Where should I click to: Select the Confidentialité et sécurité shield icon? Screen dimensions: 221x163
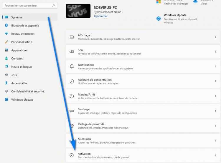(x=6, y=92)
